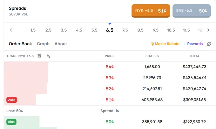Click the 1,668.00 shares value

[x=152, y=67]
